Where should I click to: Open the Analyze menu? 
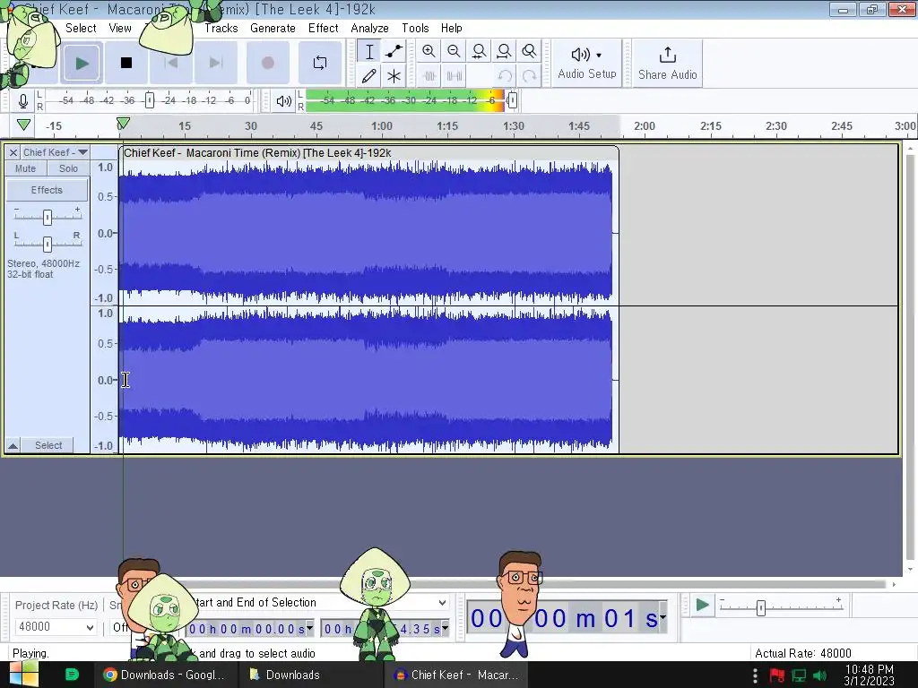pyautogui.click(x=369, y=28)
